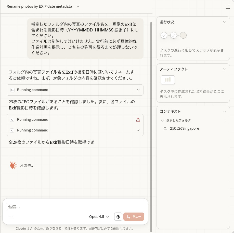Collapse the アーティファクト panel
Image resolution: width=234 pixels, height=233 pixels.
click(225, 69)
